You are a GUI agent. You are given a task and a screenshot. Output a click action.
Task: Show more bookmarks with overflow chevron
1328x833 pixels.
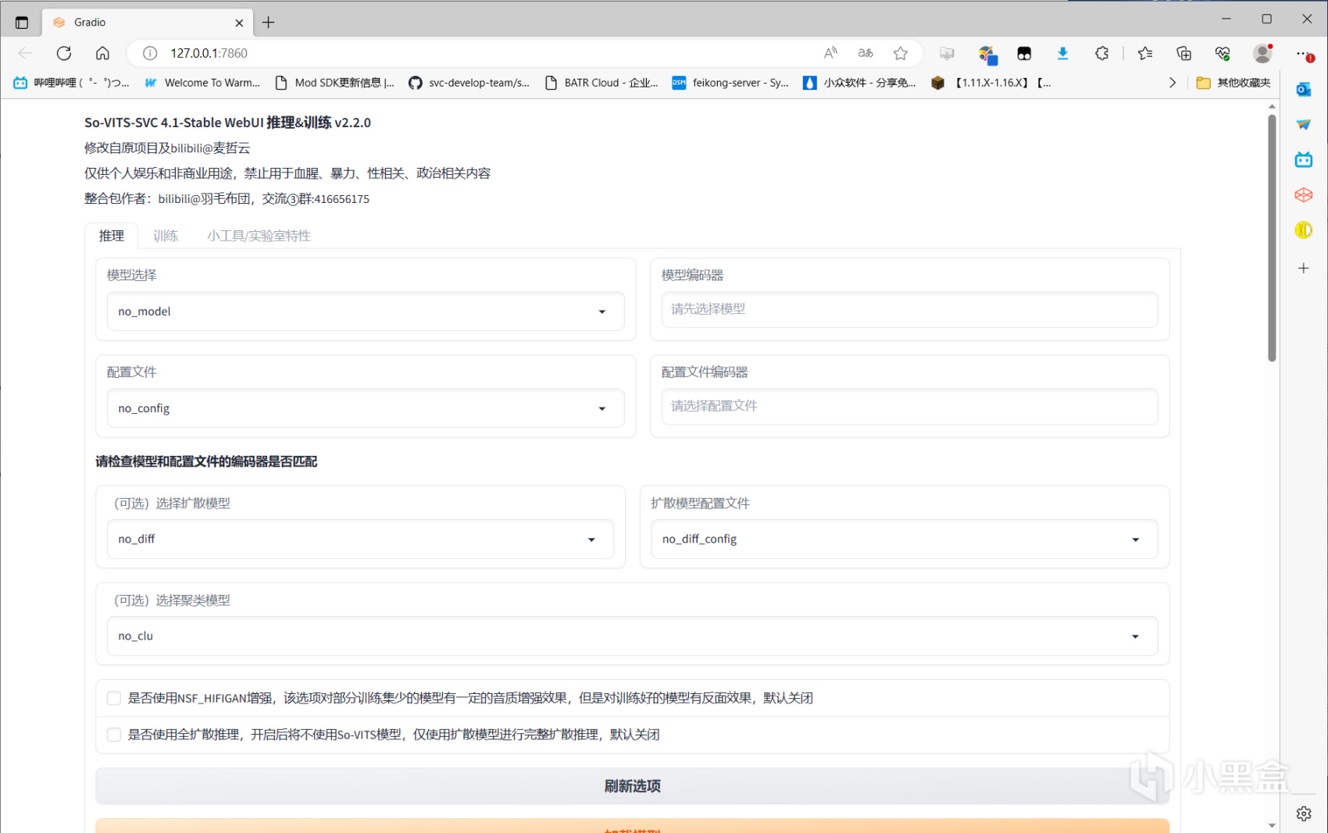point(1172,83)
